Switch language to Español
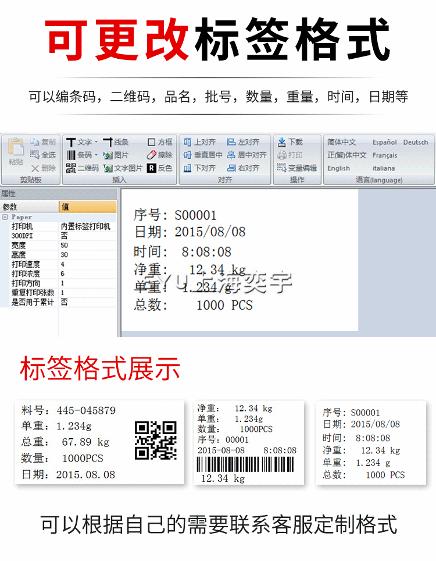436x561 pixels. click(x=384, y=142)
